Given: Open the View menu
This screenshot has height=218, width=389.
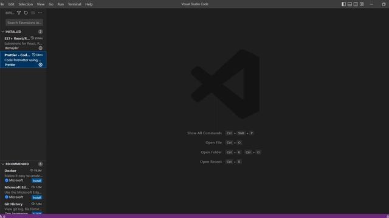Looking at the screenshot, I should [41, 4].
